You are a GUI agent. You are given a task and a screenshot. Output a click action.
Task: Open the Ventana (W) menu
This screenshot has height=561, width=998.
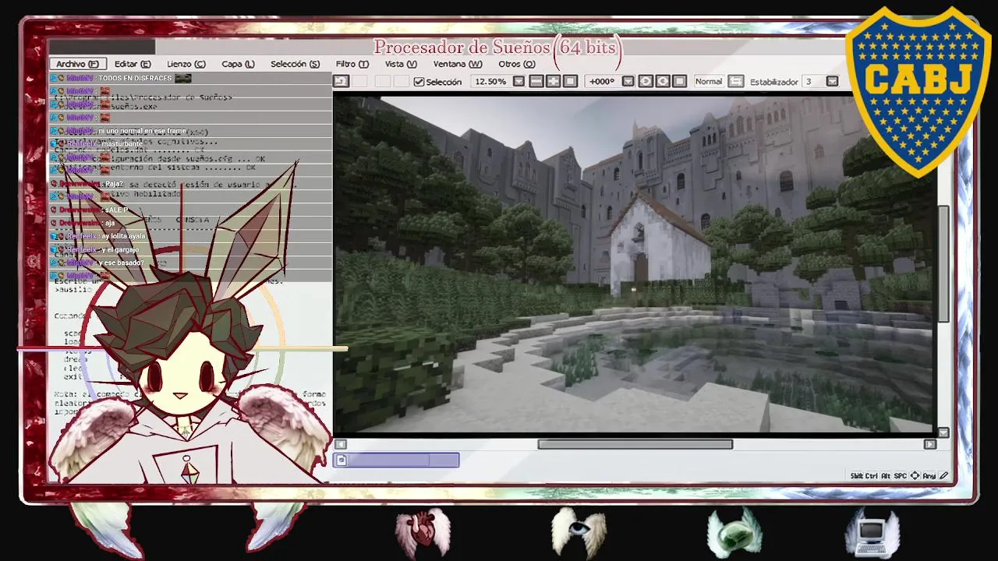(458, 64)
